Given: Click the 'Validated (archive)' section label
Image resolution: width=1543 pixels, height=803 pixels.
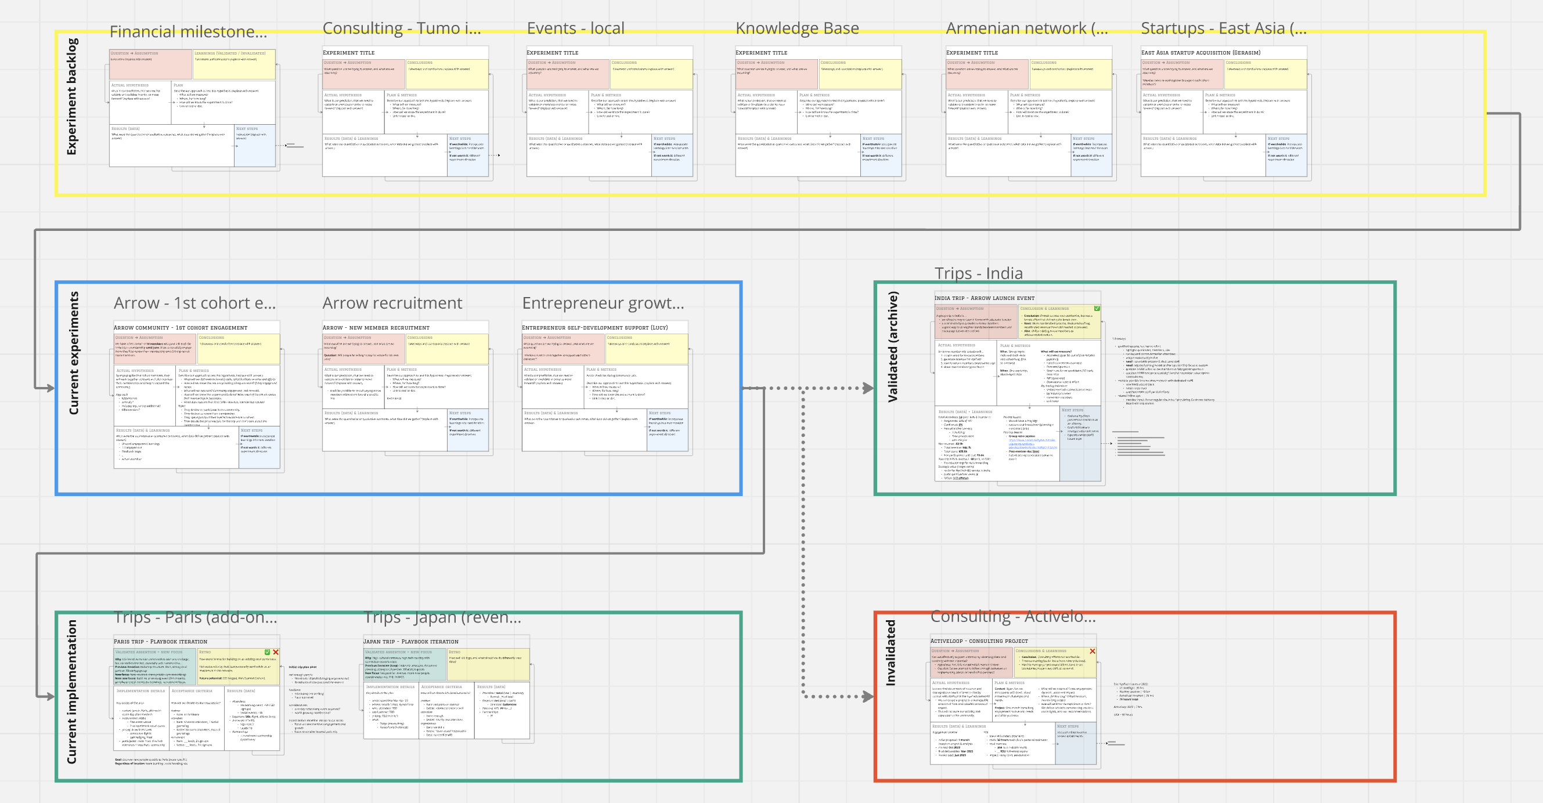Looking at the screenshot, I should (x=892, y=346).
